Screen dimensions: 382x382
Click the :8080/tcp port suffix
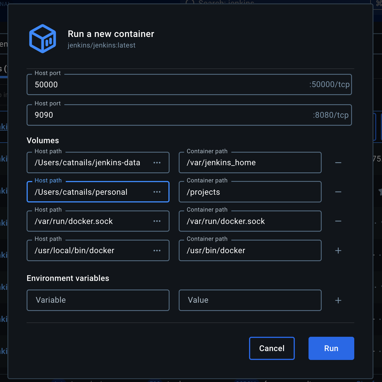[x=331, y=115]
